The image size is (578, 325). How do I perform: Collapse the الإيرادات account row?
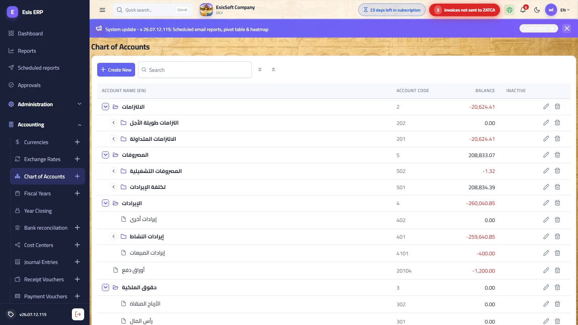click(x=105, y=203)
